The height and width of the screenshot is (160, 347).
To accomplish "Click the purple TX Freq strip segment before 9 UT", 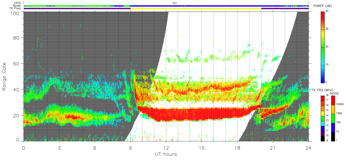I will 77,8.
